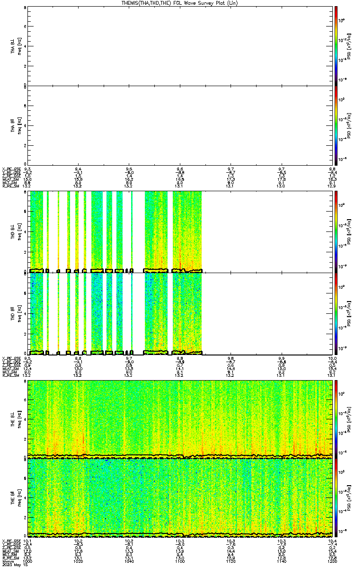Click the PSD units label beside THE B-perpendicular
Viewport: 355px width, 568px height.
tap(349, 418)
